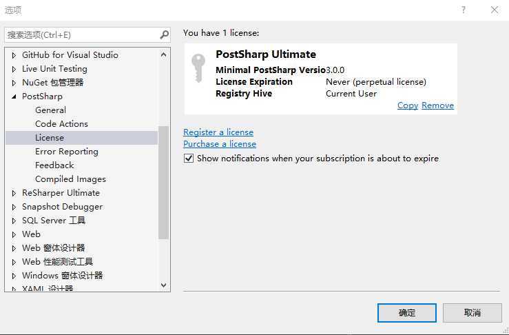The height and width of the screenshot is (335, 509).
Task: Open Error Reporting settings
Action: (67, 152)
